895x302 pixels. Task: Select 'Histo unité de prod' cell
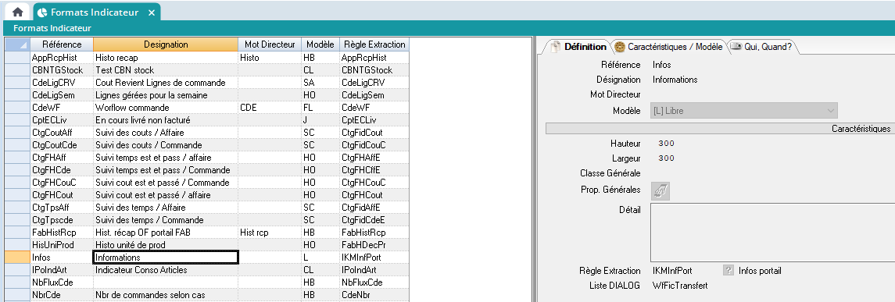click(166, 245)
